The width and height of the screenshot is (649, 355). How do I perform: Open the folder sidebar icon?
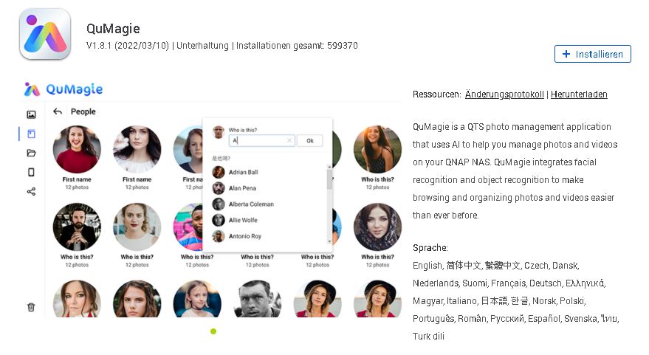pyautogui.click(x=31, y=153)
